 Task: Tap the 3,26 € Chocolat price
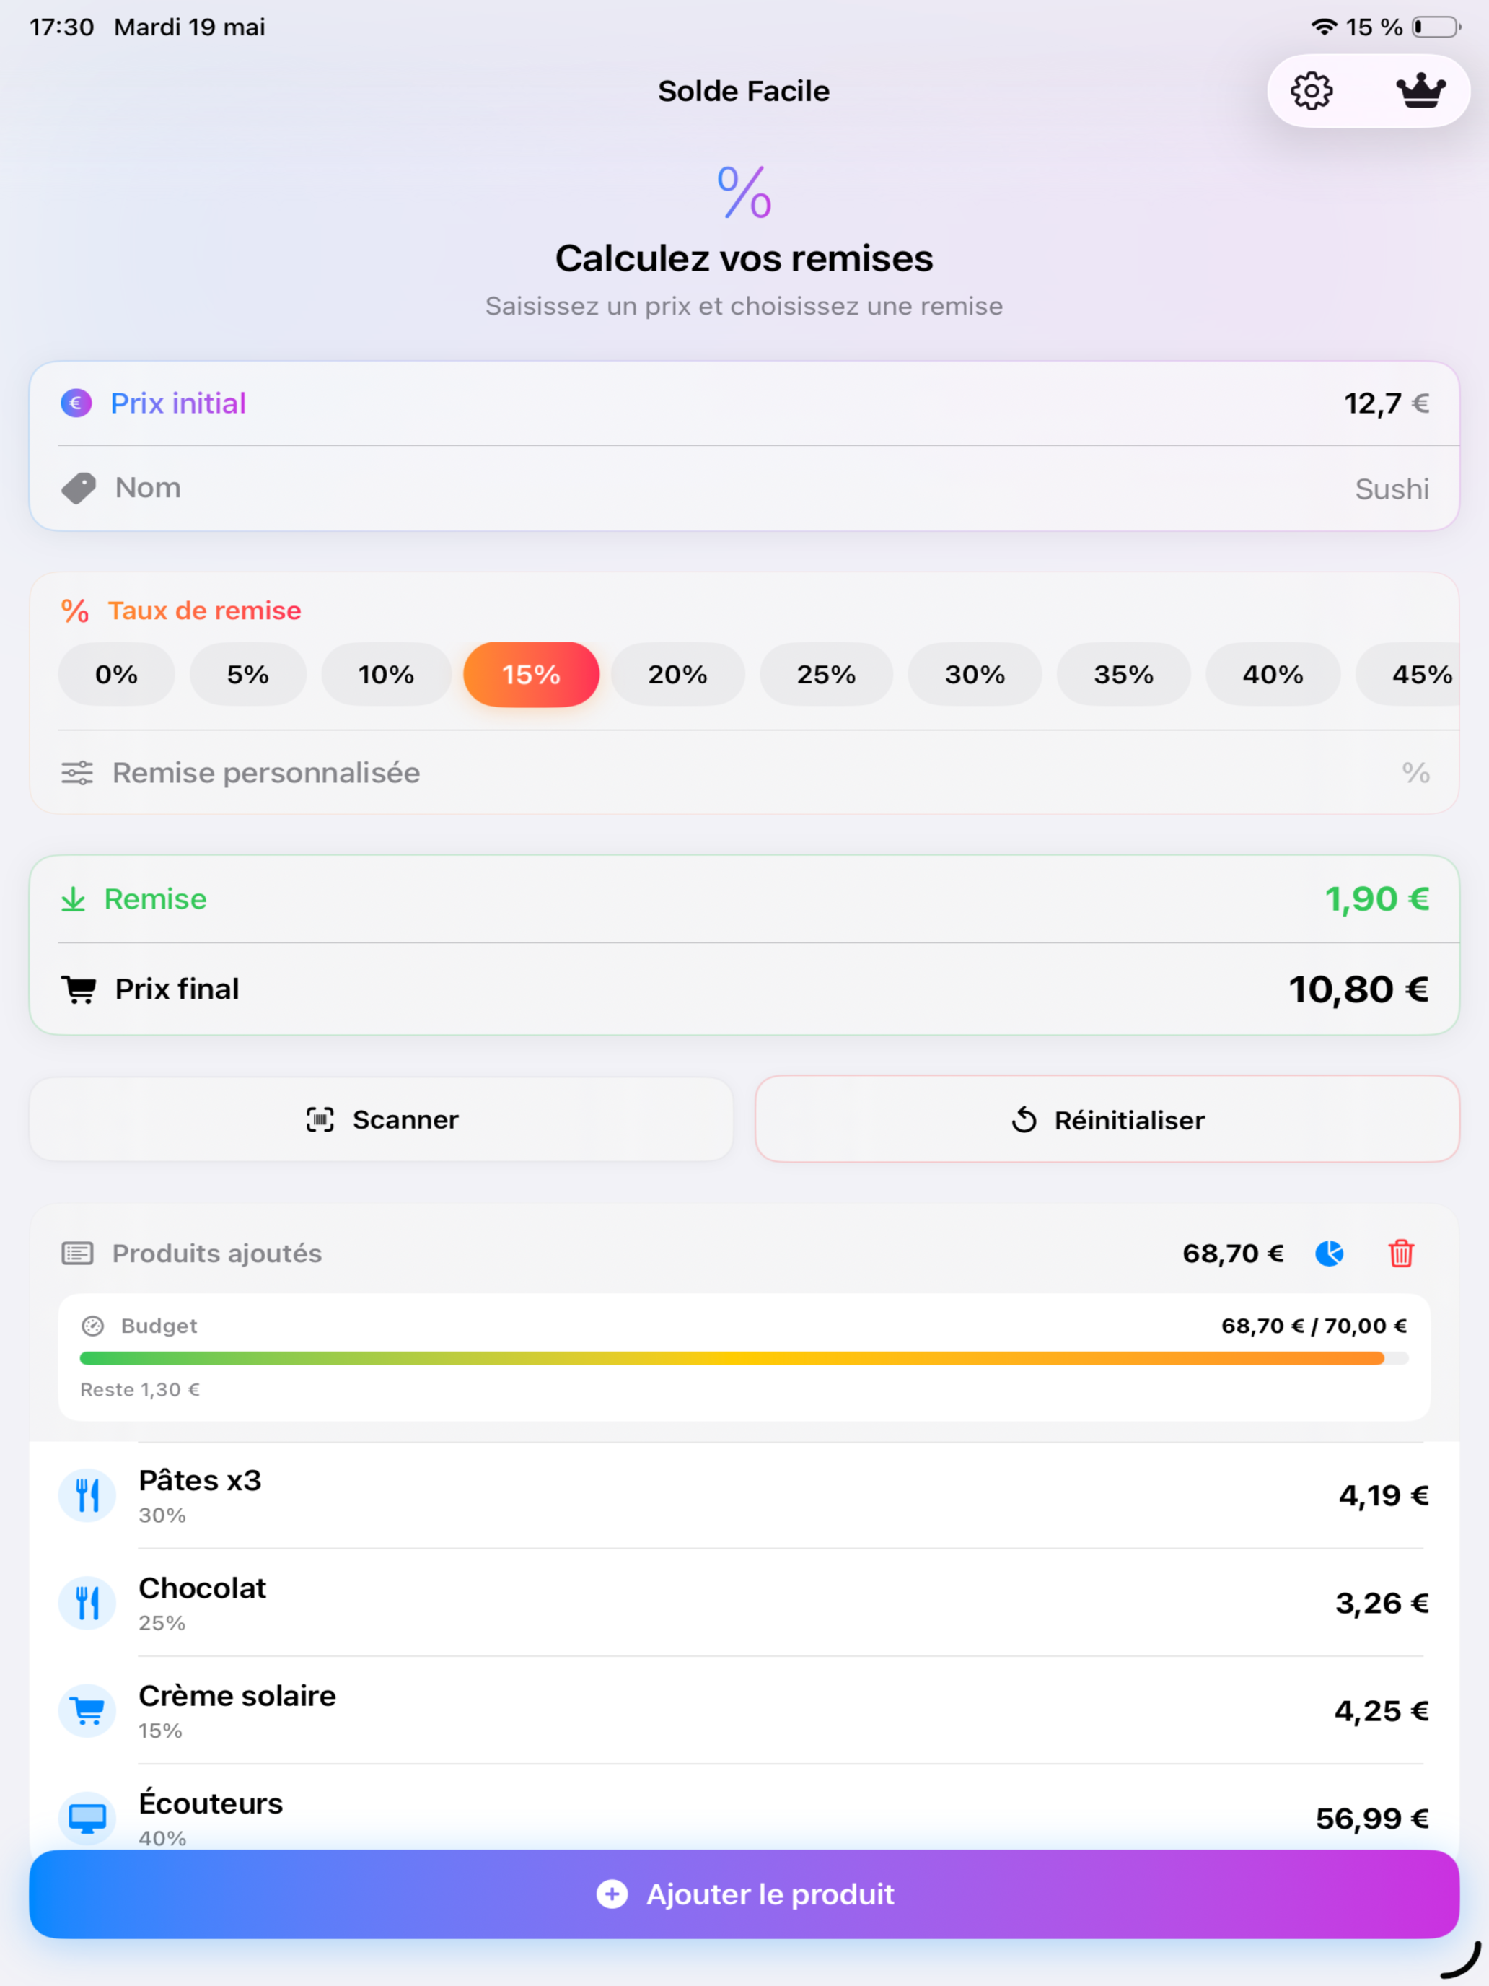(1382, 1604)
